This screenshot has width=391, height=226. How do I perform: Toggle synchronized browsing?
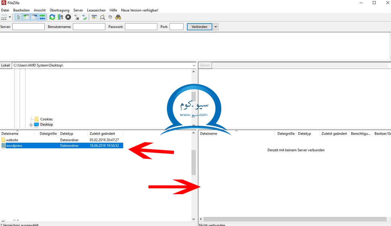[x=110, y=17]
